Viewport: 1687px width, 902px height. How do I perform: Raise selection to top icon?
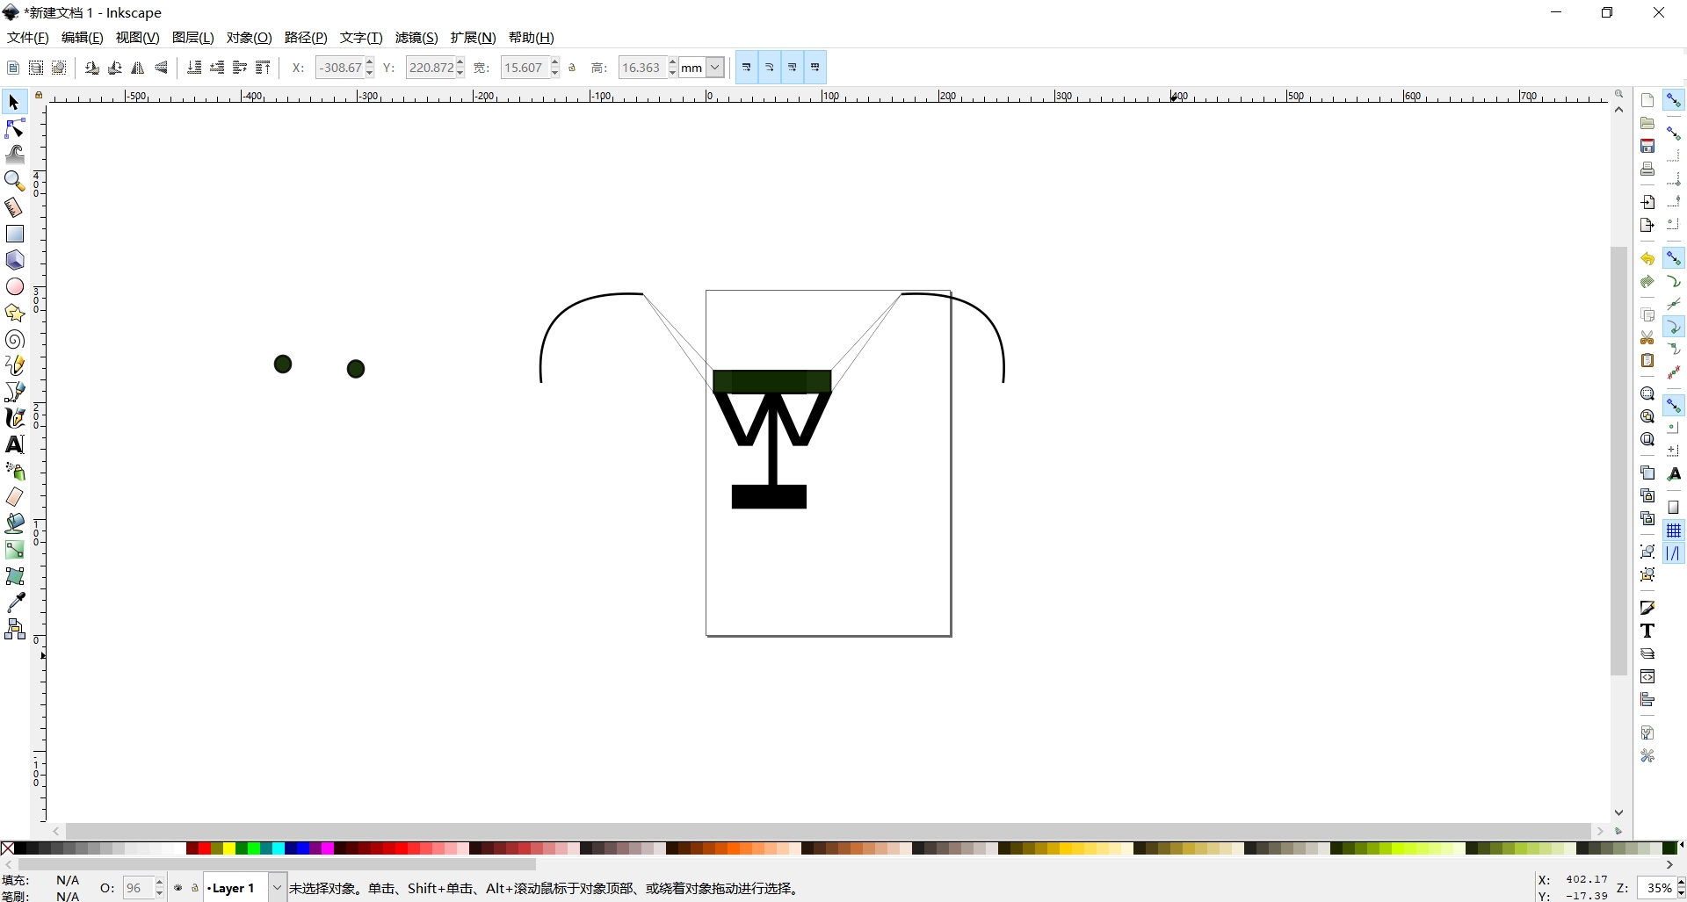click(263, 68)
